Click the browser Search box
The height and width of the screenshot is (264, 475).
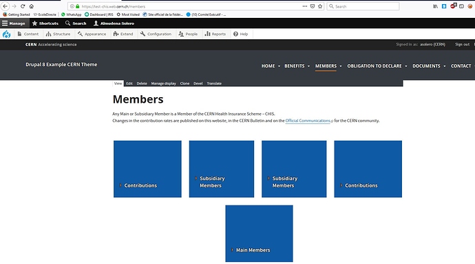click(363, 6)
